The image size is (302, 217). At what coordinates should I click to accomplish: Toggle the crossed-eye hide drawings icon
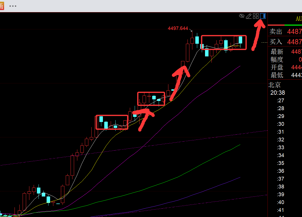tap(242, 16)
